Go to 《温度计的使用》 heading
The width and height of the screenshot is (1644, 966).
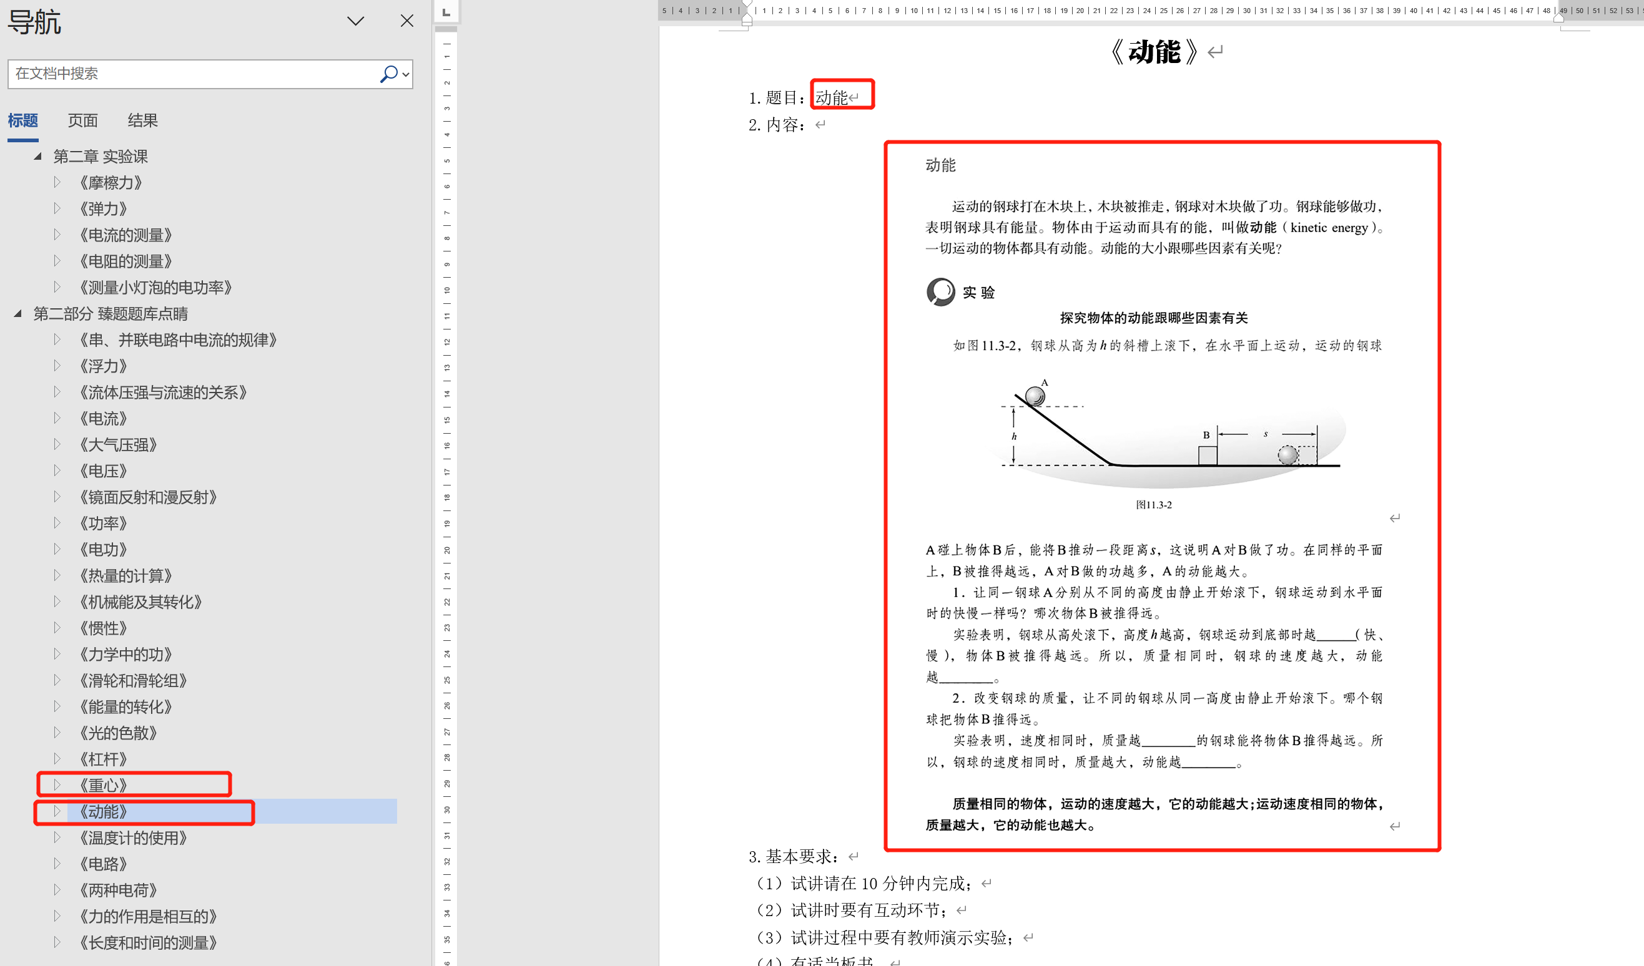pyautogui.click(x=132, y=837)
